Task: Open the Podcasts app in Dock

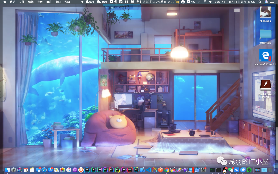Action: 75,170
